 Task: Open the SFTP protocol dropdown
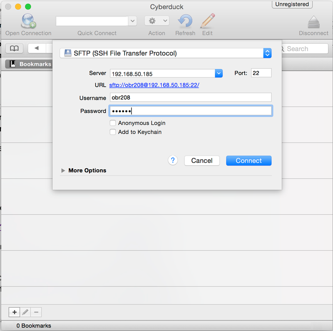(x=166, y=53)
